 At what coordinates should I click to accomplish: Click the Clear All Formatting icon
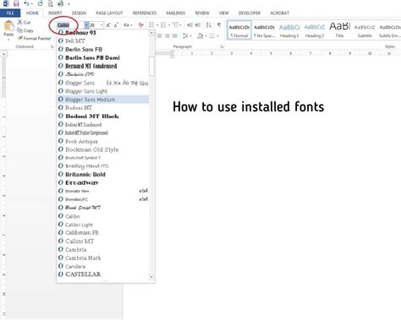tap(140, 25)
